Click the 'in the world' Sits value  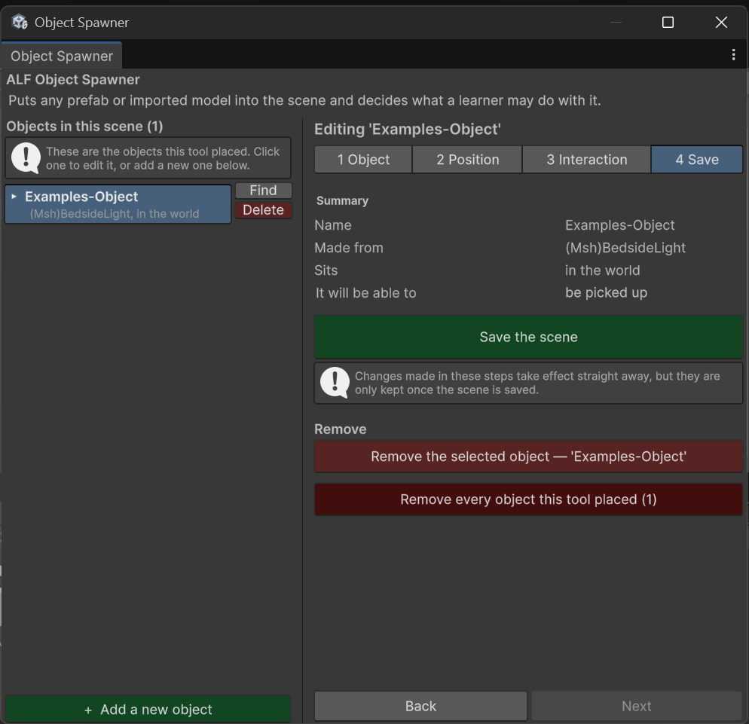click(x=602, y=270)
